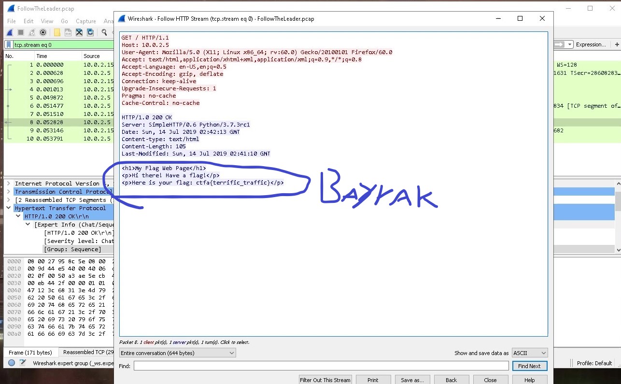The image size is (621, 384).
Task: Click the reload capture file icon
Action: 90,32
